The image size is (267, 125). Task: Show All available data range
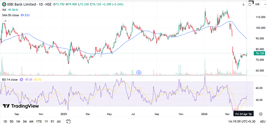pos(59,121)
